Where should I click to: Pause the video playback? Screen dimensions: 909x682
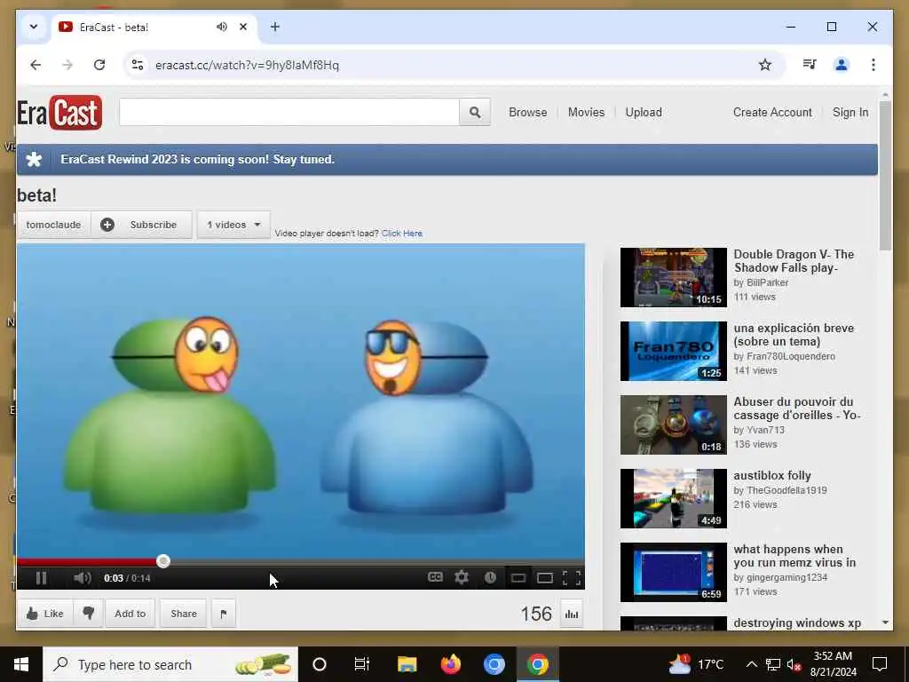pos(41,577)
